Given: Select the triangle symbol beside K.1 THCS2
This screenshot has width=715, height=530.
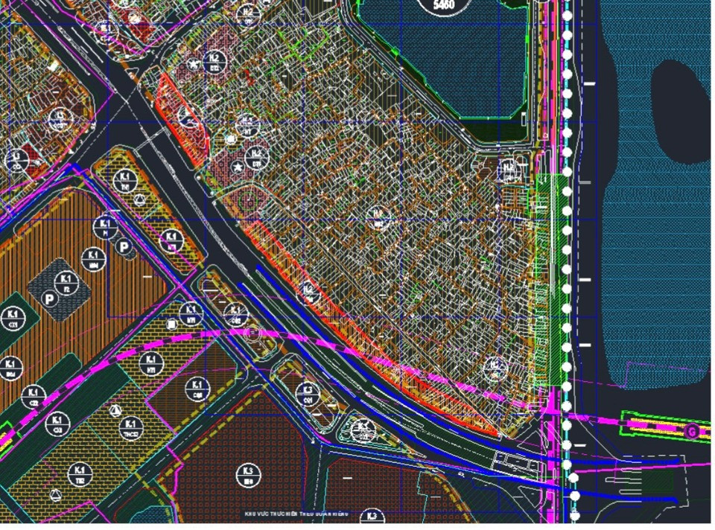Looking at the screenshot, I should click(115, 409).
